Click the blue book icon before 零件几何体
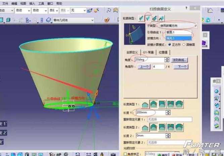 pos(49,20)
